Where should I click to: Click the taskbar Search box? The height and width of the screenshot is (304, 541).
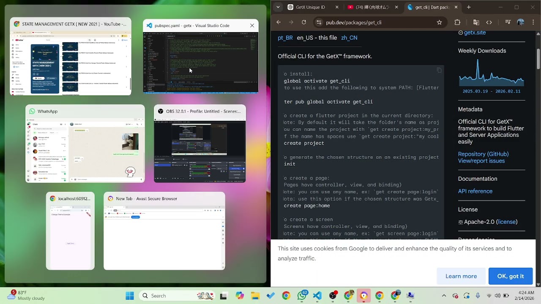(178, 296)
